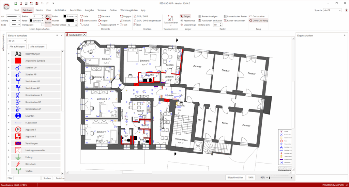The image size is (349, 187).
Task: Open the Start ribbon tab
Action: (17, 10)
